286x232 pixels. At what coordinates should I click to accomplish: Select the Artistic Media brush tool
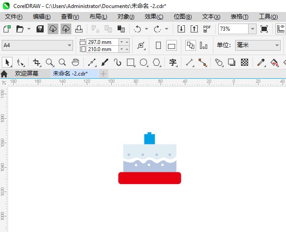point(105,62)
